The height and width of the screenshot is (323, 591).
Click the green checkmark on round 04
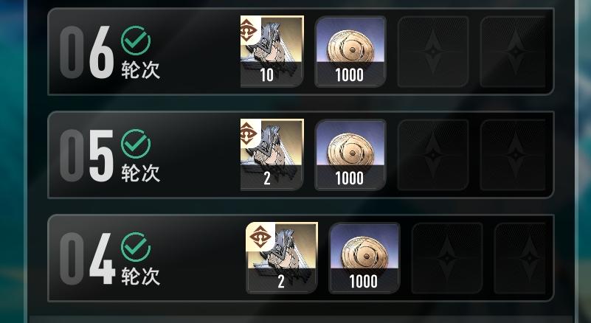tap(136, 247)
